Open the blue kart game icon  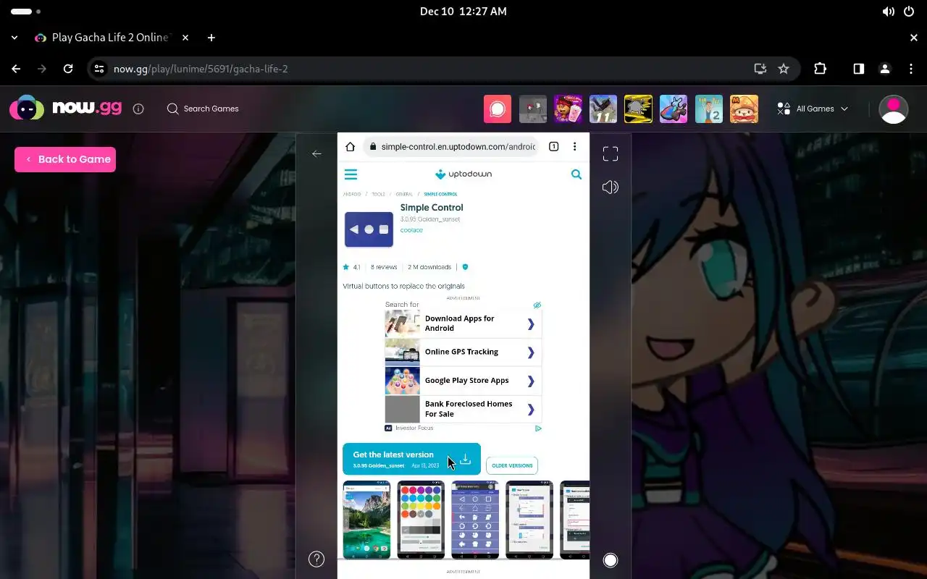(x=674, y=109)
